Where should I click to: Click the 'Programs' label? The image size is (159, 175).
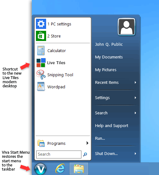pyautogui.click(x=56, y=144)
